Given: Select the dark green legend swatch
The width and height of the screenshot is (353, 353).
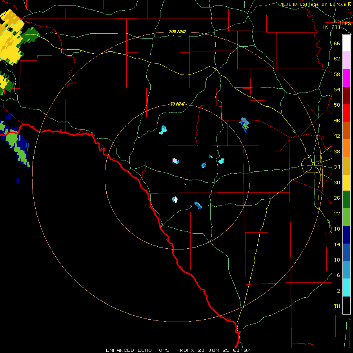Looking at the screenshot, I should tap(346, 200).
